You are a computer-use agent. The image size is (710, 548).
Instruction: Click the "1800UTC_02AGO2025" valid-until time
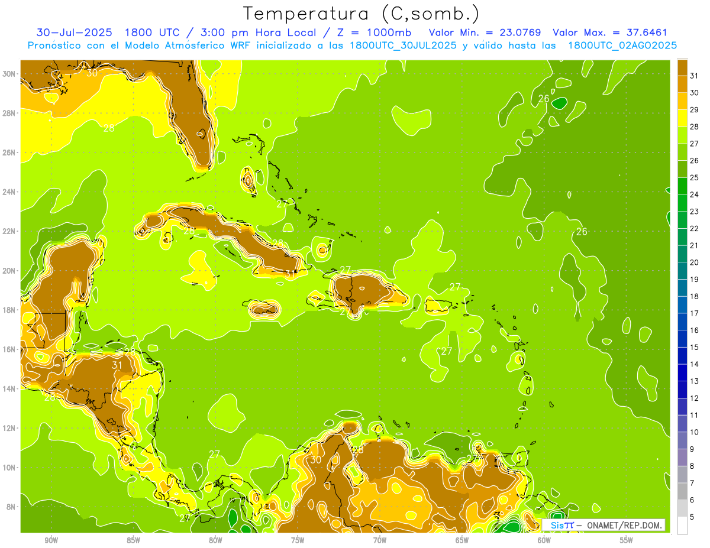pos(622,46)
